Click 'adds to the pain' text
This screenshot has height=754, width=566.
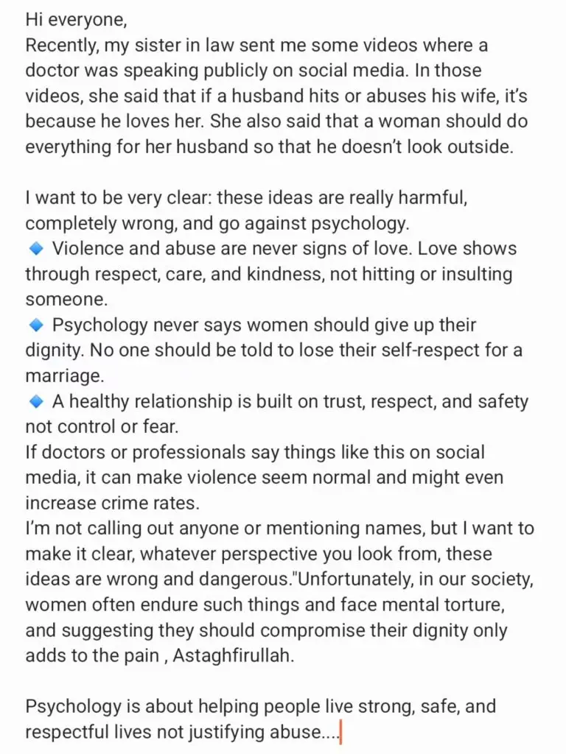[92, 656]
